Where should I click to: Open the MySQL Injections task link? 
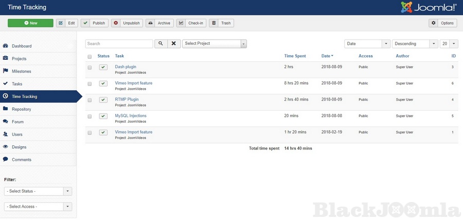131,116
